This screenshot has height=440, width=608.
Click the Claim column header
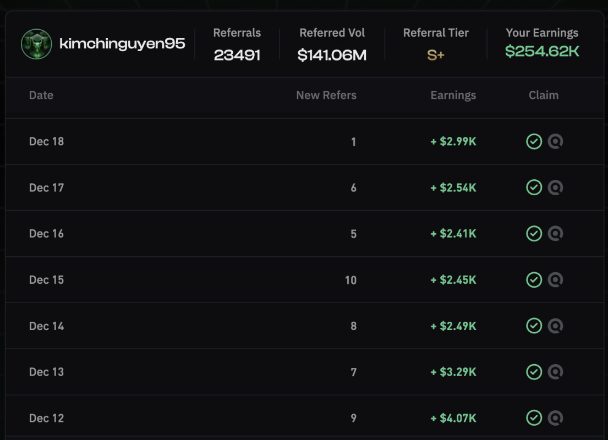[543, 95]
